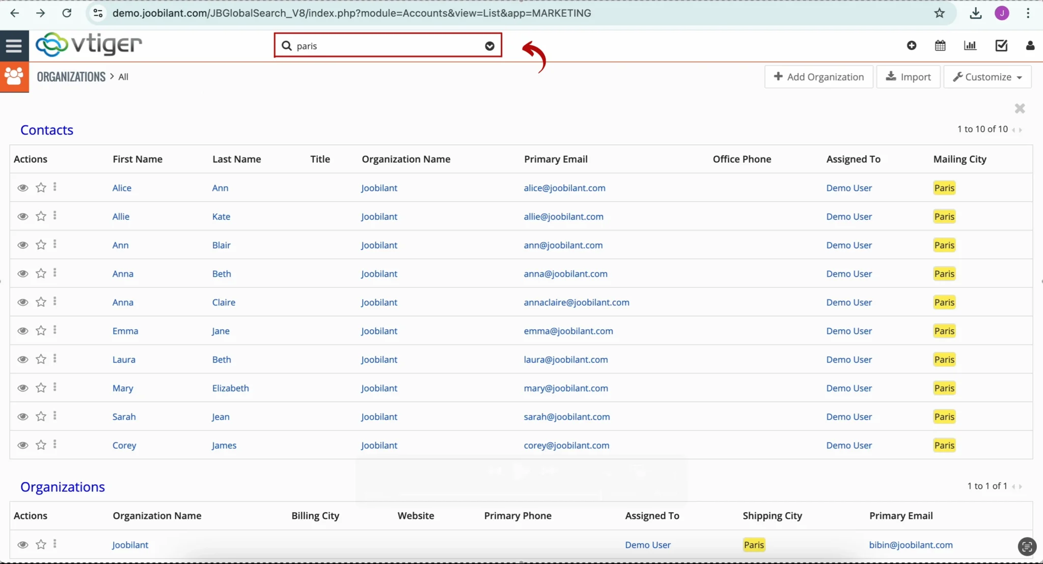Screen dimensions: 1043x564
Task: Open the user profile icon
Action: pyautogui.click(x=1030, y=45)
